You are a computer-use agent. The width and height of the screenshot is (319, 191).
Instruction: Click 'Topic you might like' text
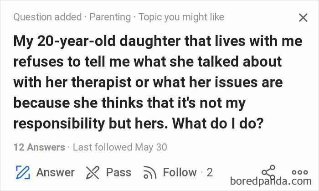coord(181,17)
